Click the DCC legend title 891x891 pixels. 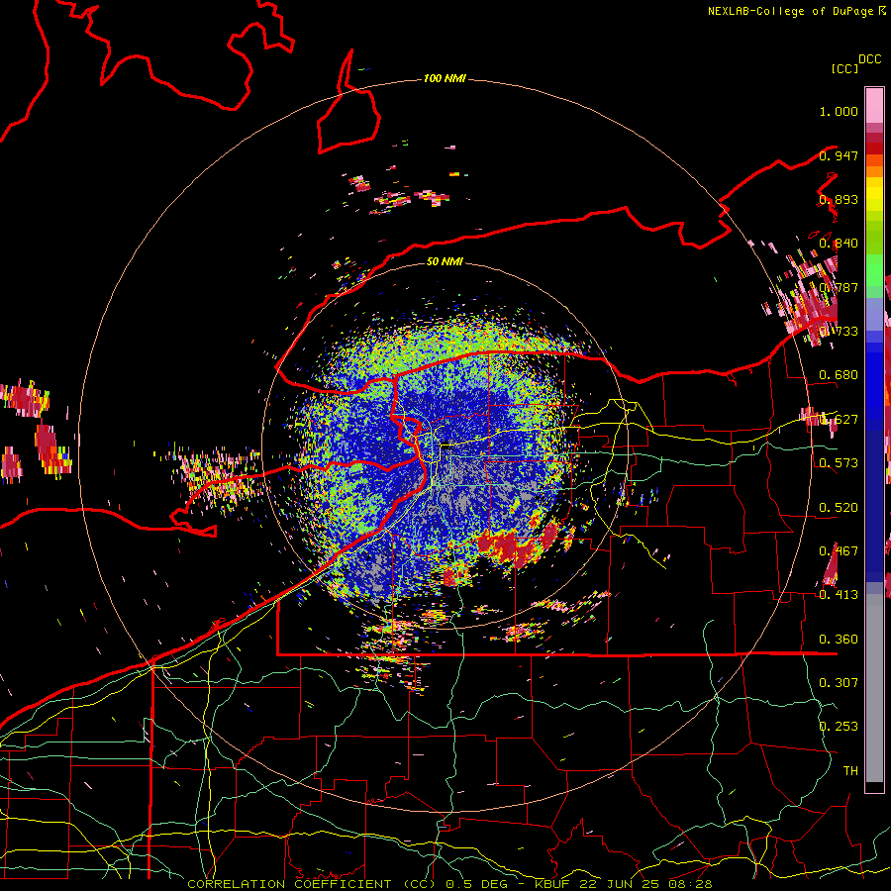[870, 59]
